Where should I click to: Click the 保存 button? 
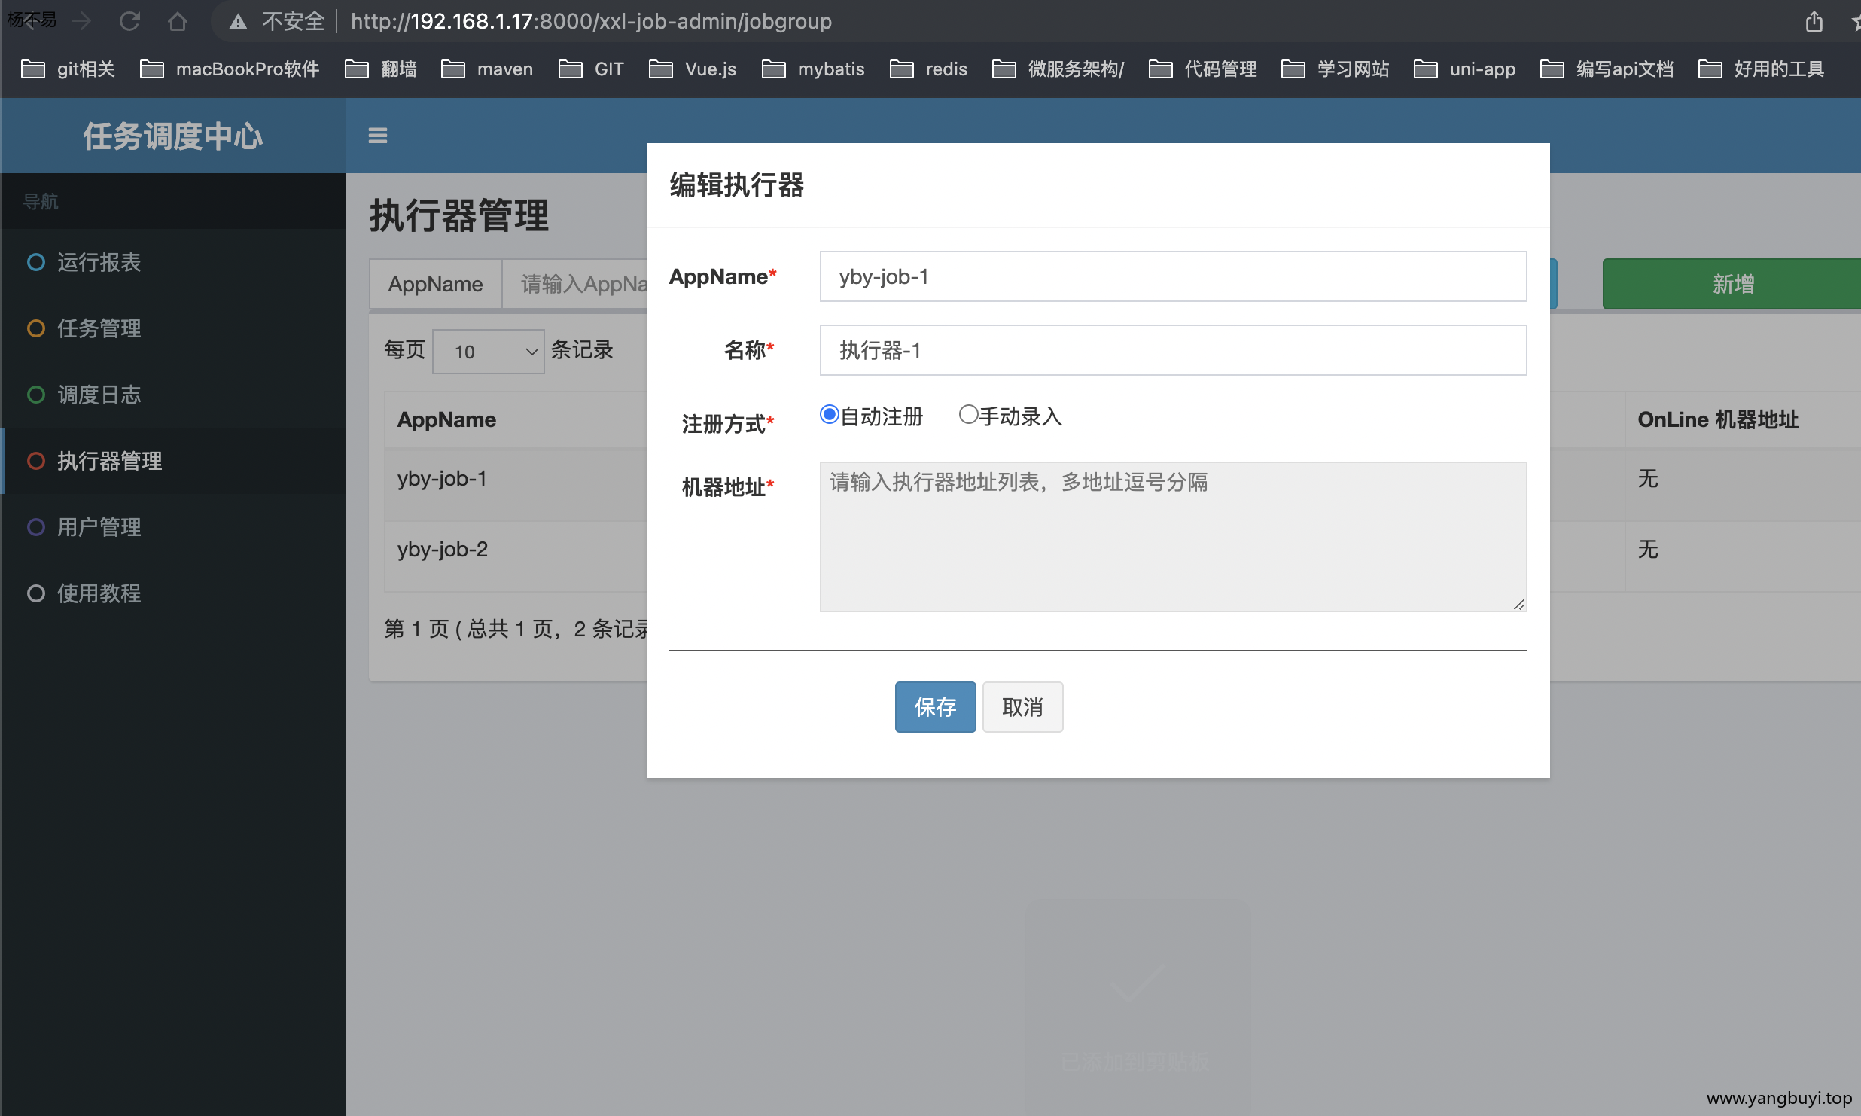click(935, 707)
